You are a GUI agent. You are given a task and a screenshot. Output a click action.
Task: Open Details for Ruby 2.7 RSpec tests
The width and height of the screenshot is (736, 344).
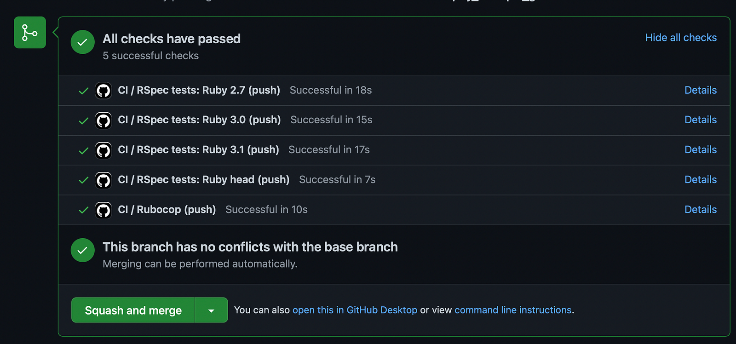(x=700, y=90)
